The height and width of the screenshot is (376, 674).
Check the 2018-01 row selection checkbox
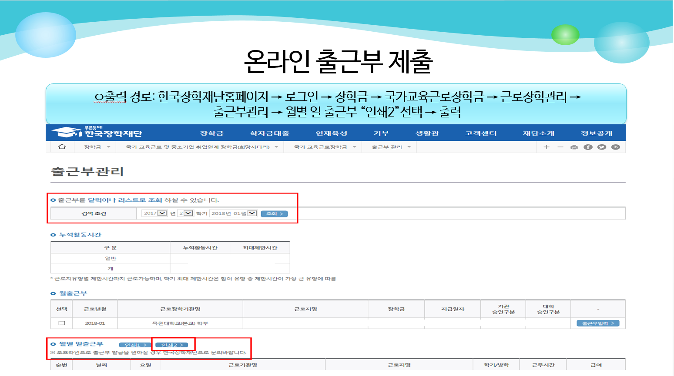62,323
